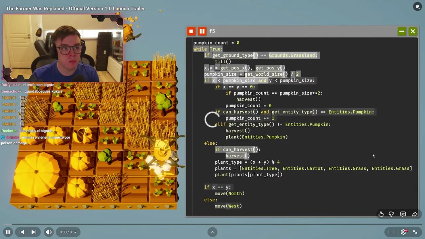Stop the script with the red stop button
Viewport: 425px width, 239px height.
pyautogui.click(x=191, y=31)
